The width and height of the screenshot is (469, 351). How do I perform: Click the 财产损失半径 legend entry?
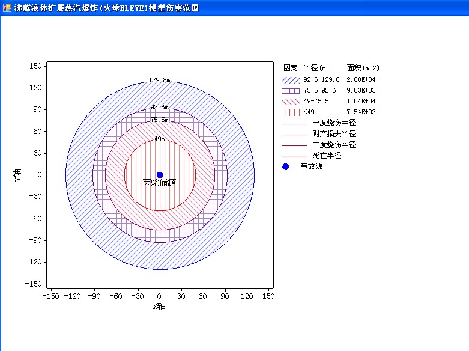(x=334, y=133)
